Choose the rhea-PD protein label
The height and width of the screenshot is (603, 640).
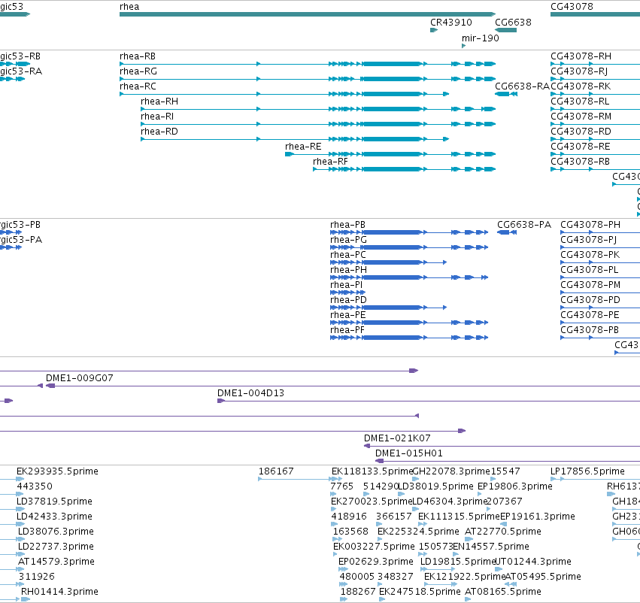tap(348, 300)
